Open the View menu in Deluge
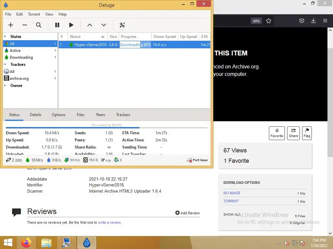Image resolution: width=333 pixels, height=249 pixels. [x=49, y=14]
